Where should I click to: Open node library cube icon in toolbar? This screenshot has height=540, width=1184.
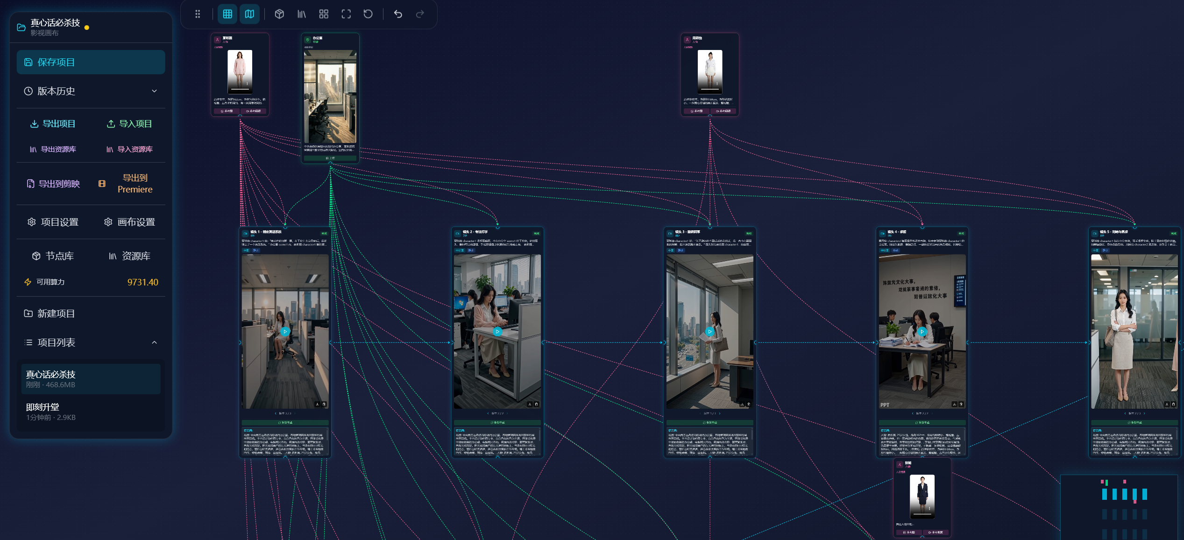[x=279, y=14]
